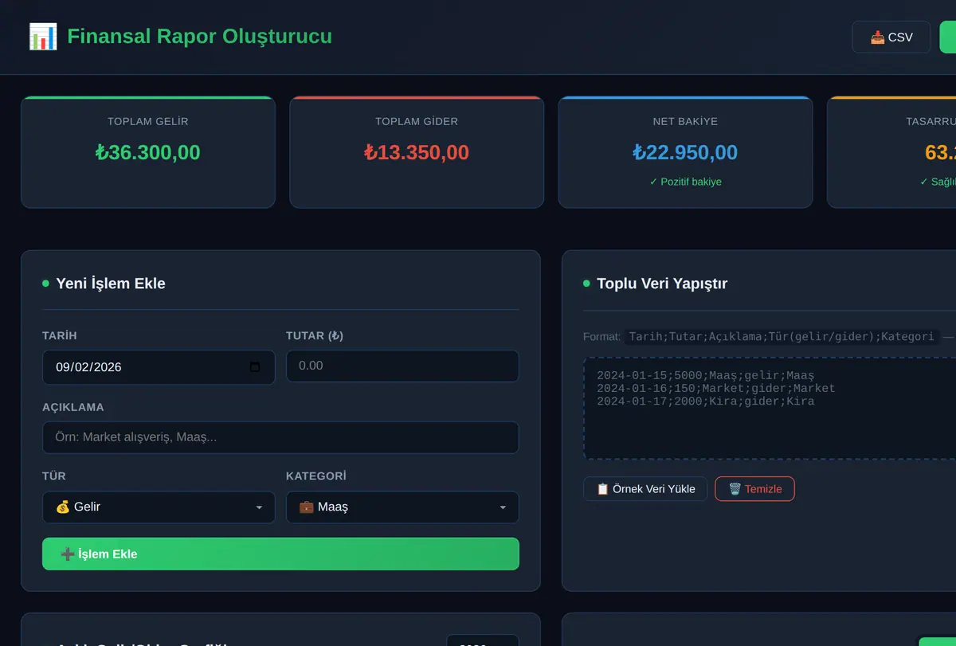Click the format hint code text
Image resolution: width=956 pixels, height=646 pixels.
tap(782, 337)
